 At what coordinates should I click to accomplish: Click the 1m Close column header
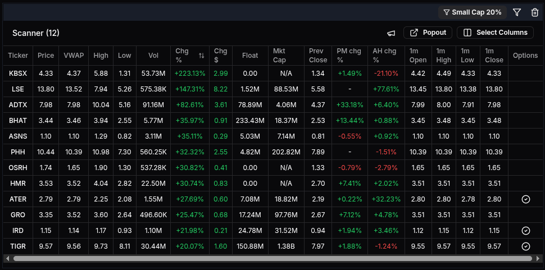pyautogui.click(x=494, y=56)
